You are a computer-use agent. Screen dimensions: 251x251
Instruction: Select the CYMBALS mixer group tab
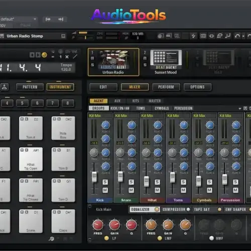click(x=162, y=108)
